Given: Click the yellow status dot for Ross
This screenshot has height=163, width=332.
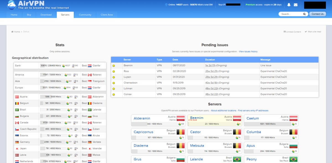Looking at the screenshot, I should [x=114, y=71].
